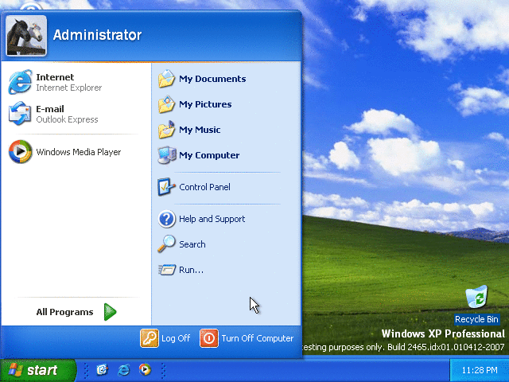Launch Outlook Express E-mail icon

[20, 113]
